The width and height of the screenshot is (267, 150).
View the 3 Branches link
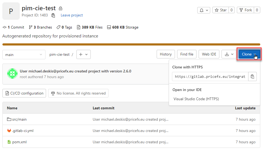(40, 27)
